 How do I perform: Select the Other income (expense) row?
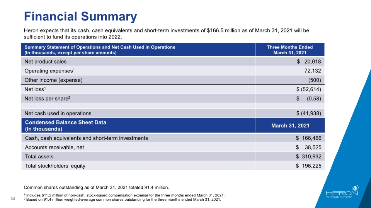click(x=173, y=80)
